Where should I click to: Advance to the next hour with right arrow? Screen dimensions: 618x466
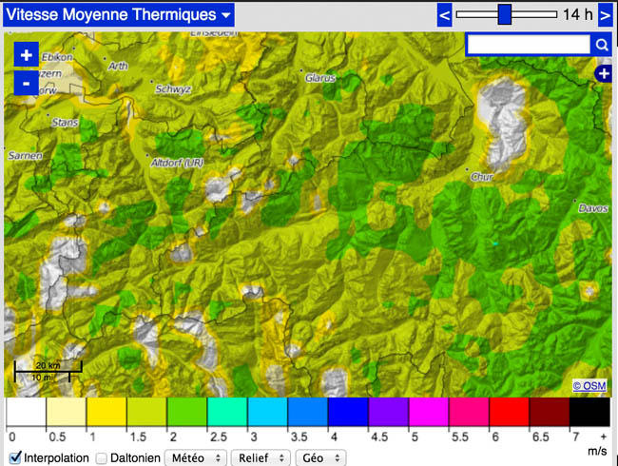click(605, 15)
